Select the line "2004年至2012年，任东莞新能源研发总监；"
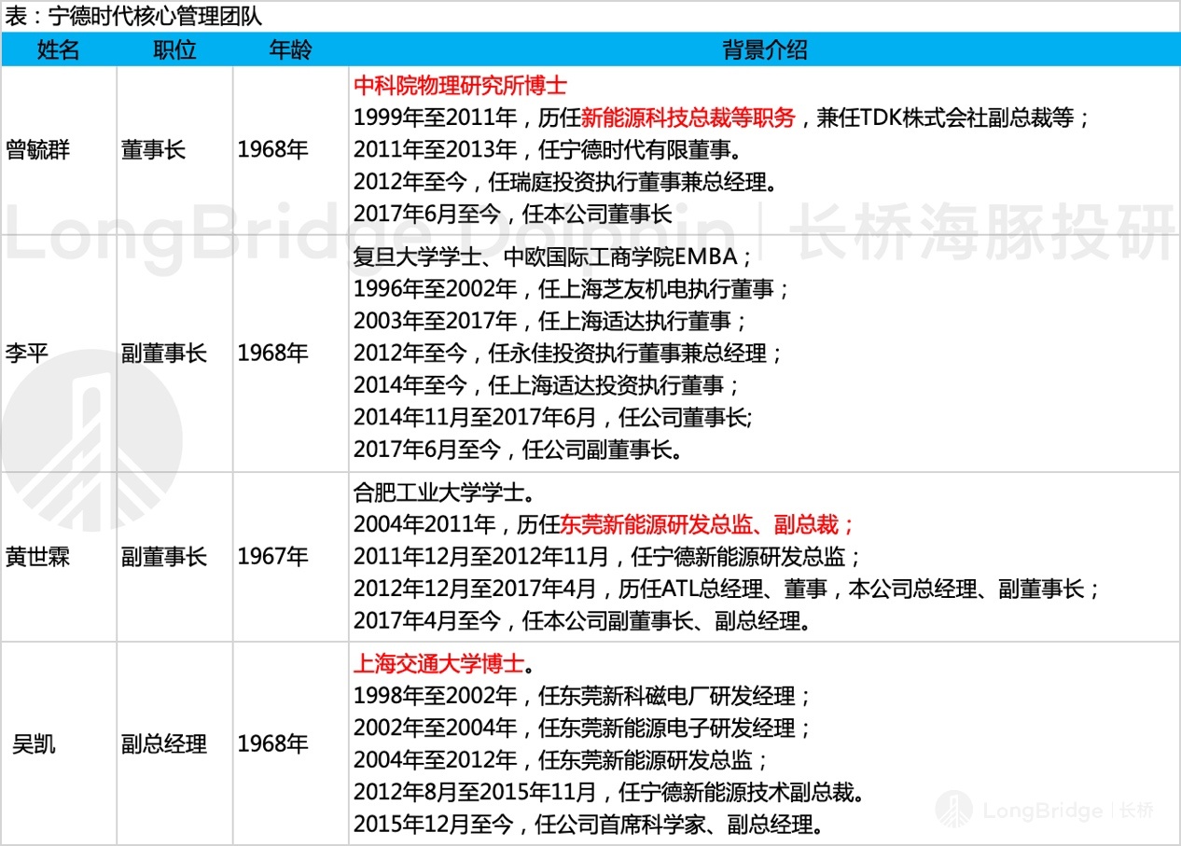This screenshot has height=846, width=1181. pos(562,760)
